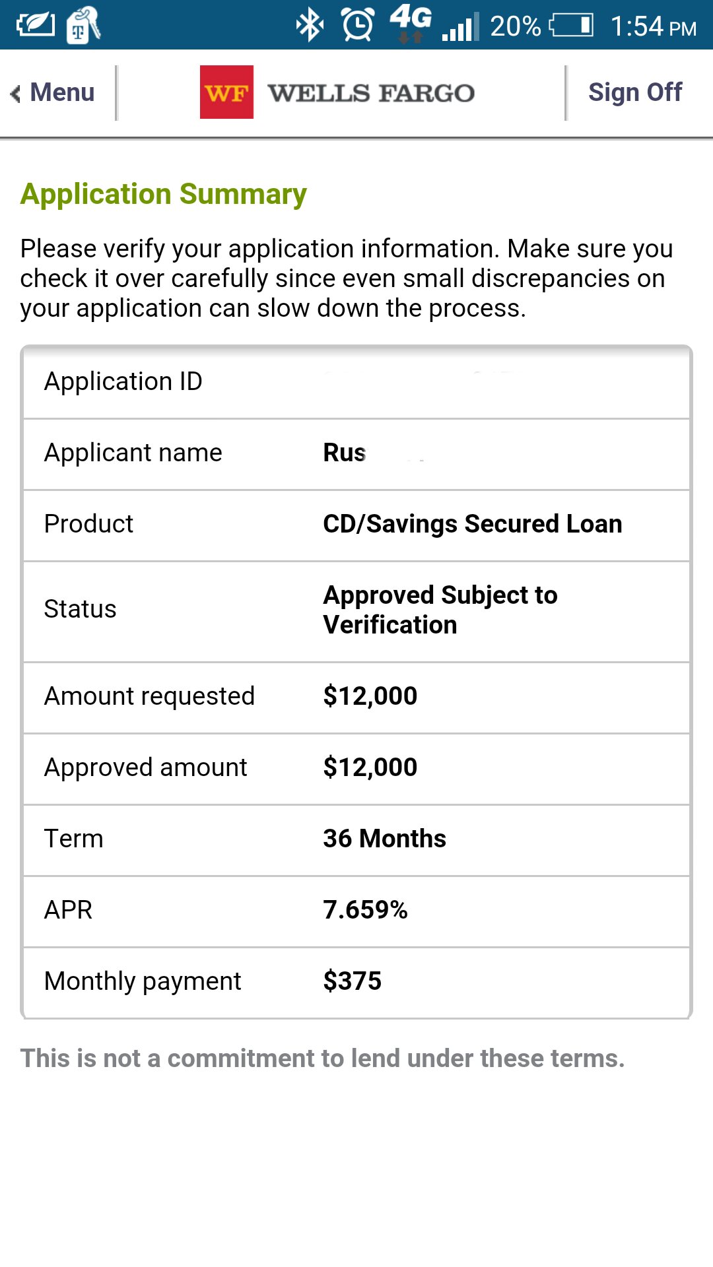The width and height of the screenshot is (713, 1267).
Task: Tap the 7.659% APR value
Action: (x=365, y=910)
